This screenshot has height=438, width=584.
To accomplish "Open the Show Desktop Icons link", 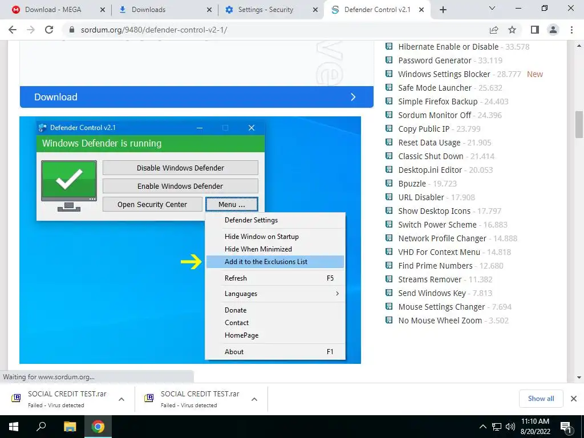I will [x=434, y=211].
